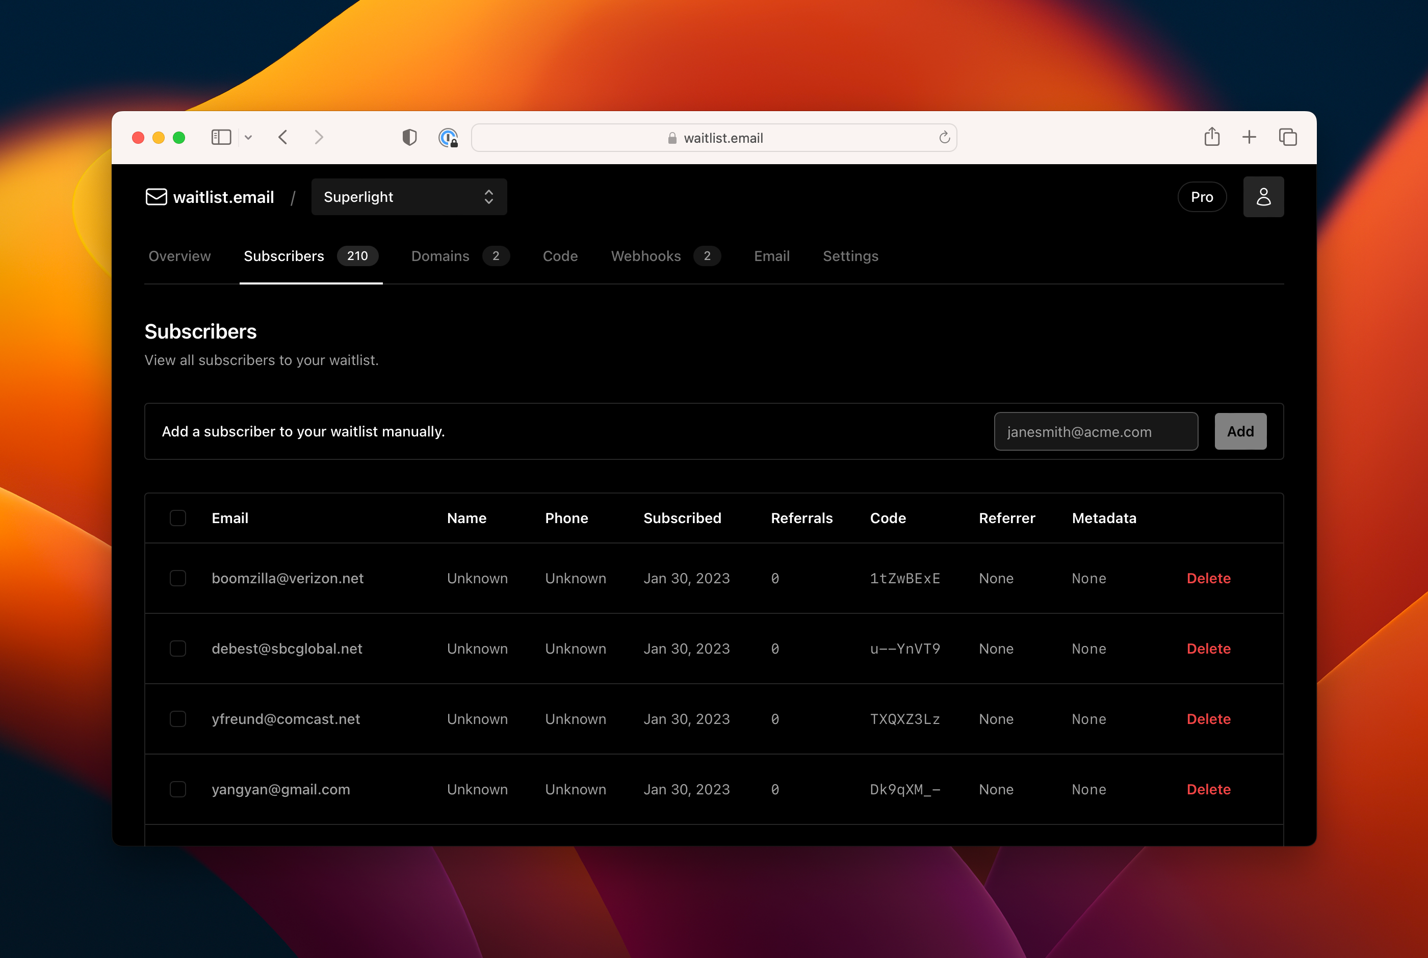The height and width of the screenshot is (958, 1428).
Task: Click the Metadata column header
Action: (x=1104, y=518)
